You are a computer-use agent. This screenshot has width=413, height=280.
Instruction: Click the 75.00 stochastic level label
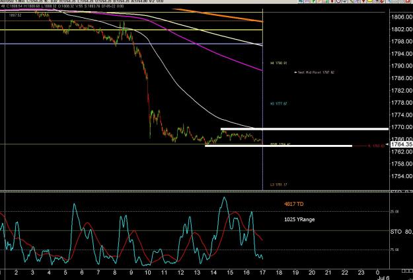coord(394,250)
